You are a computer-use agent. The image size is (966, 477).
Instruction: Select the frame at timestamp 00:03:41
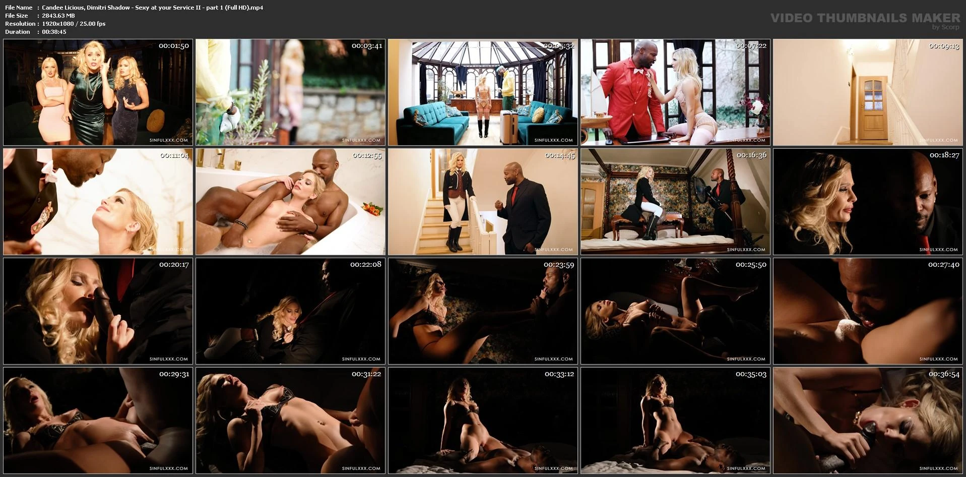coord(290,92)
